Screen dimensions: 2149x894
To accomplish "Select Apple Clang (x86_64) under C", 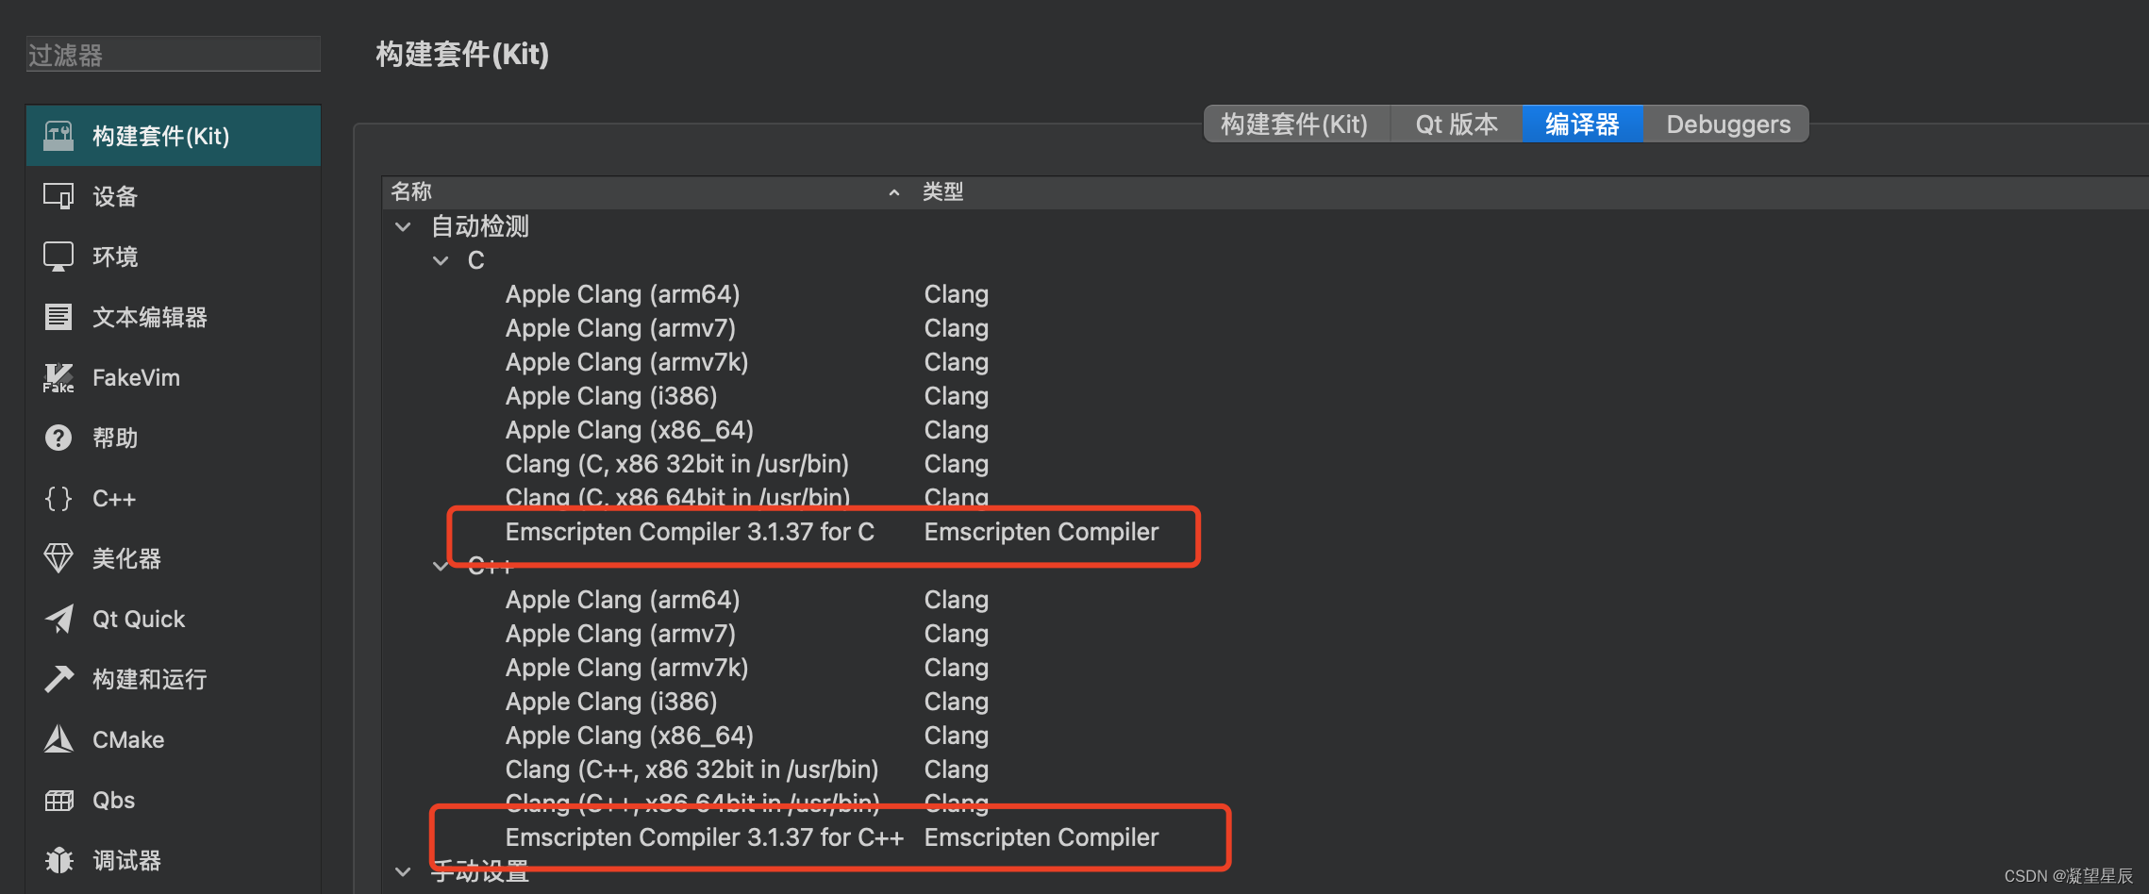I will [629, 430].
